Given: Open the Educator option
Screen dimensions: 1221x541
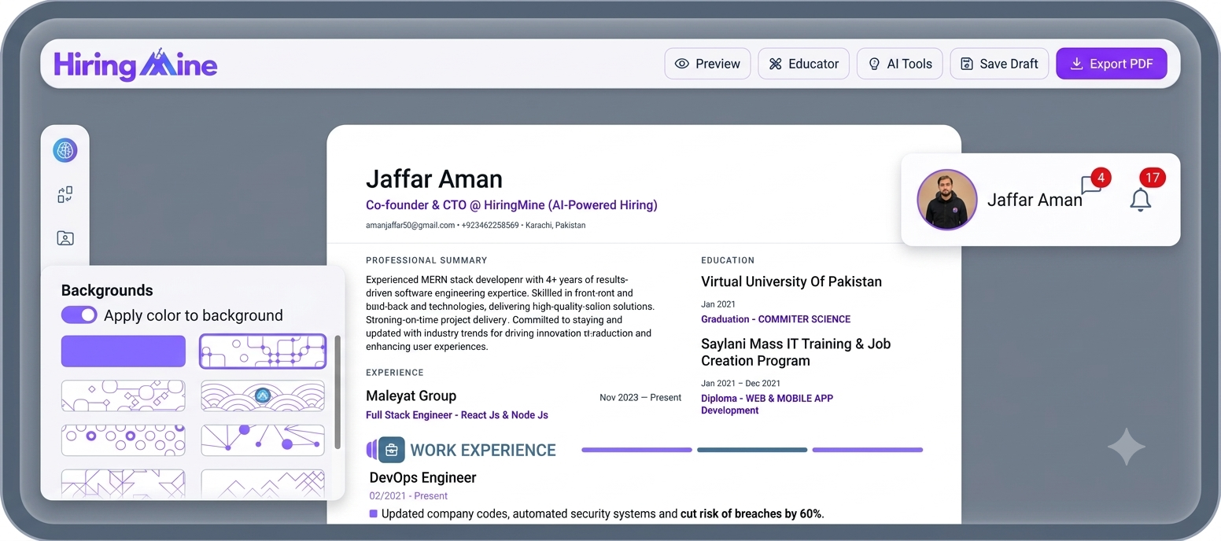Looking at the screenshot, I should coord(803,64).
